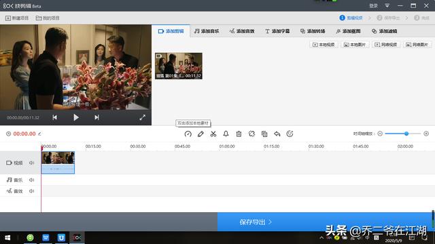Click the speed adjustment gauge icon
435x244 pixels.
(x=188, y=134)
